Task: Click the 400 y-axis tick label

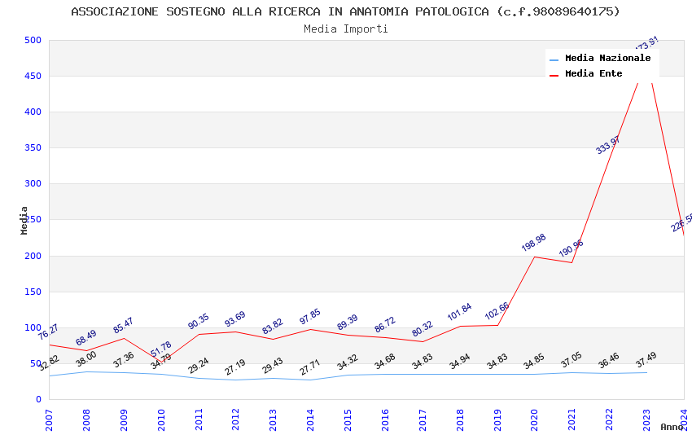Action: point(33,112)
